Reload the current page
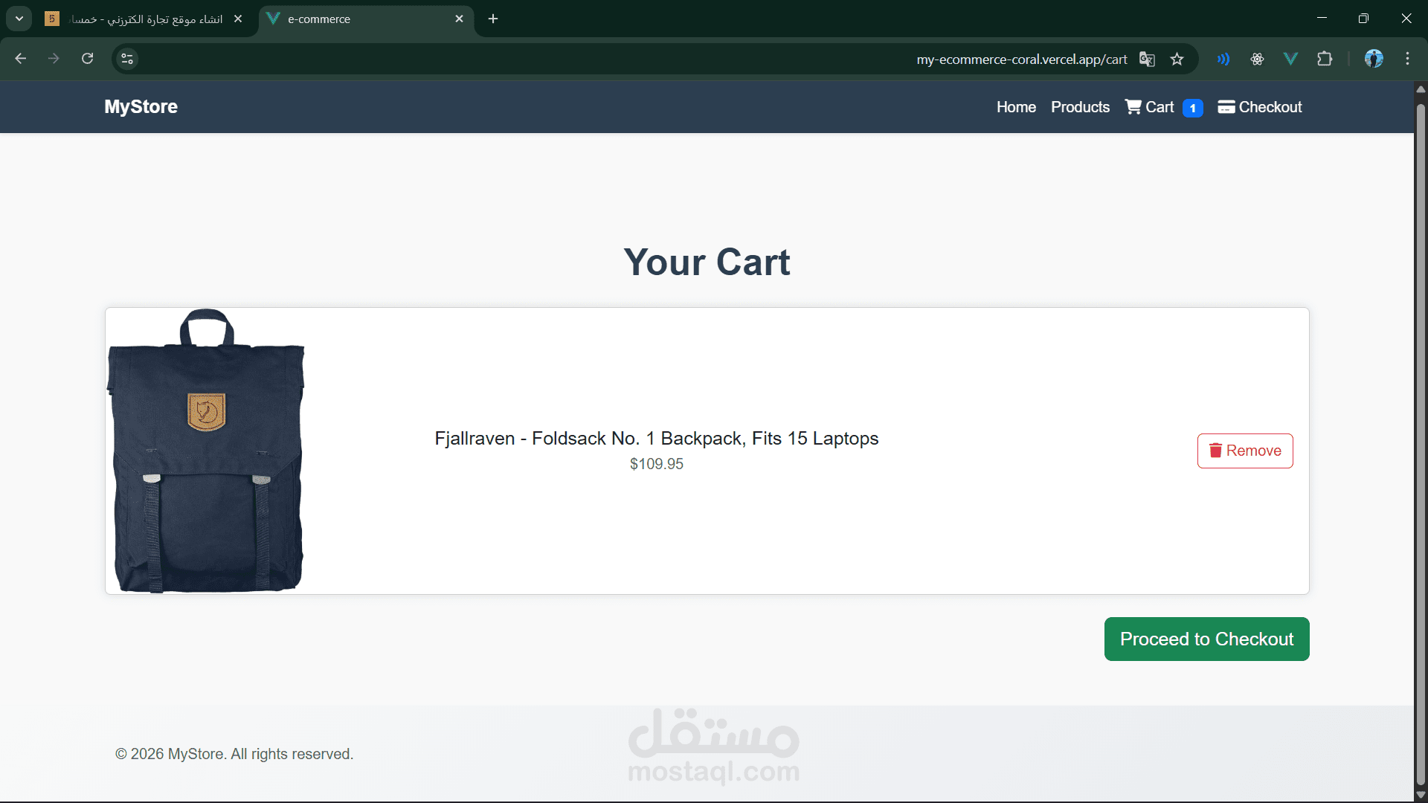 pos(87,59)
